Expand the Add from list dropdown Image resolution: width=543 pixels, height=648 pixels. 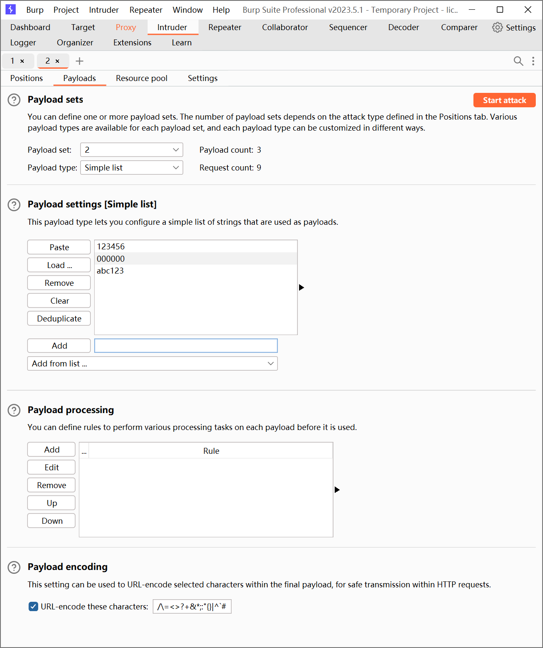152,363
